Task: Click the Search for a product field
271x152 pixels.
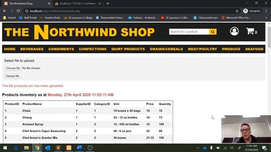Action: point(189,32)
